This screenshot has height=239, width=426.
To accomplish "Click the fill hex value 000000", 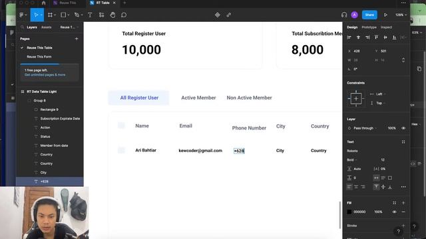I will tap(359, 212).
